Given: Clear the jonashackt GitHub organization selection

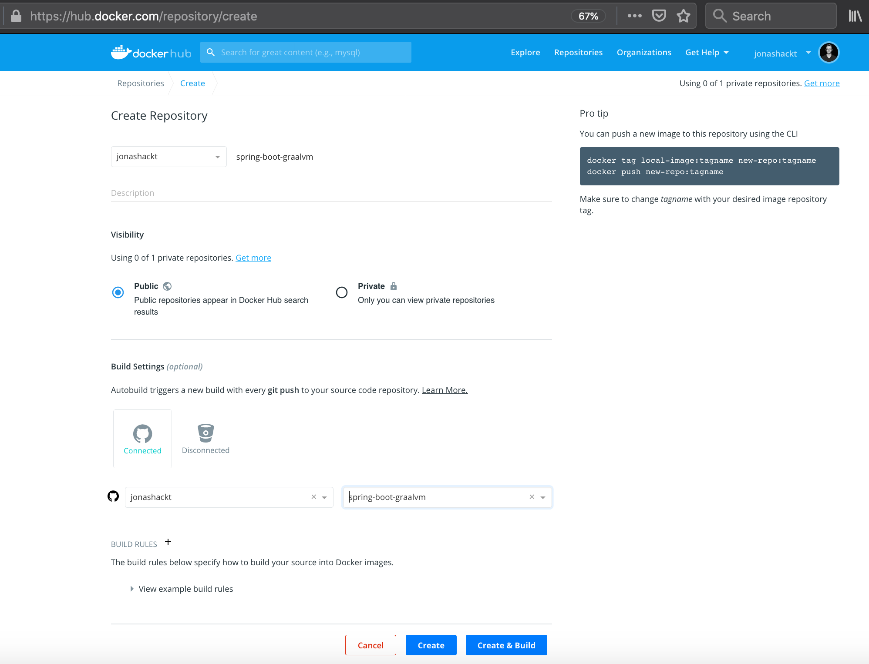Looking at the screenshot, I should click(x=313, y=497).
